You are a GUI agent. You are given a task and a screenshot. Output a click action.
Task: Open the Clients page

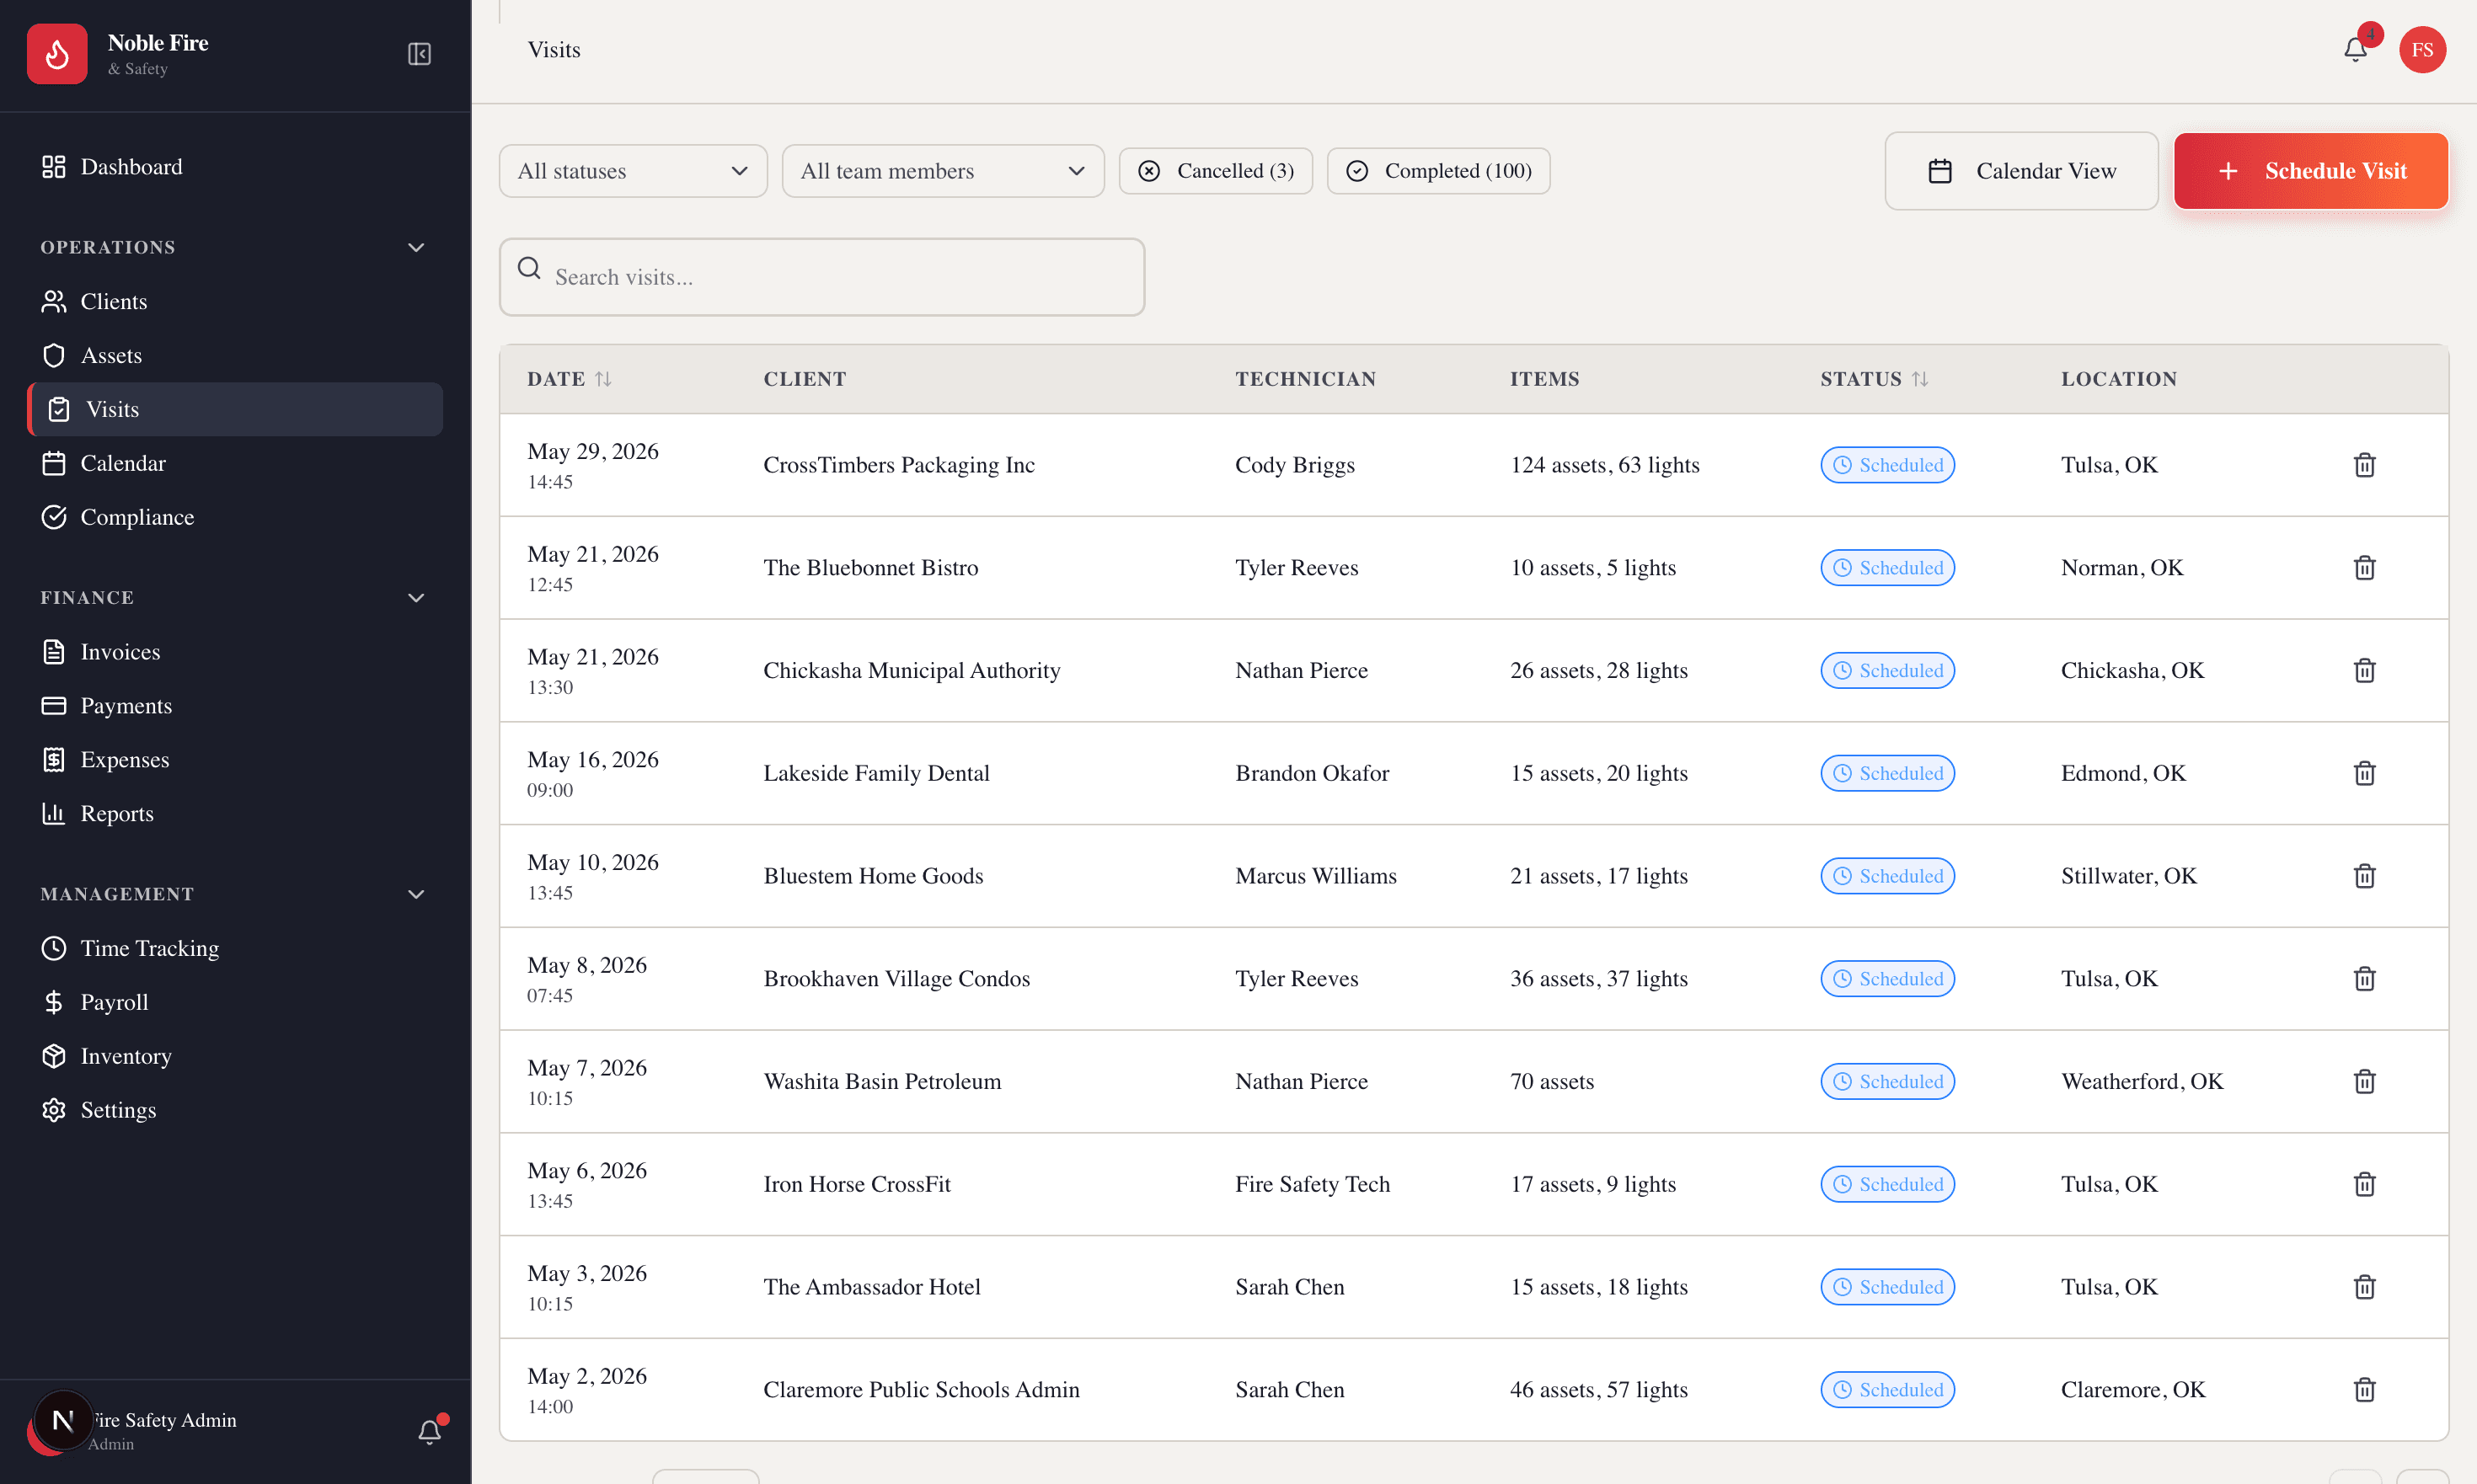coord(234,301)
